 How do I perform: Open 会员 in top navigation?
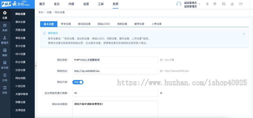57,4
